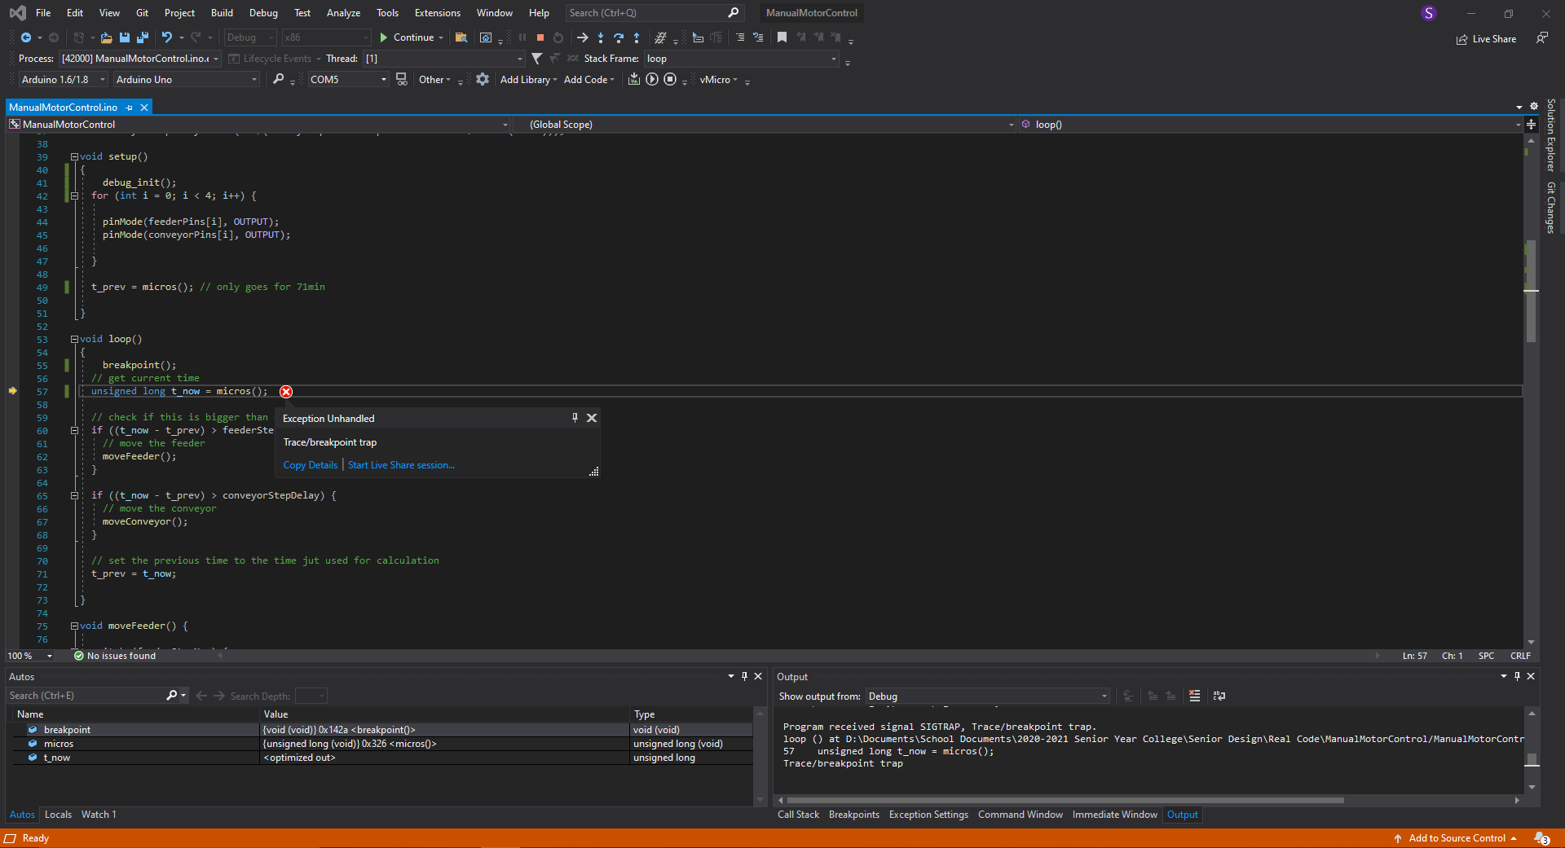Click the Continue button
Image resolution: width=1565 pixels, height=848 pixels.
412,37
